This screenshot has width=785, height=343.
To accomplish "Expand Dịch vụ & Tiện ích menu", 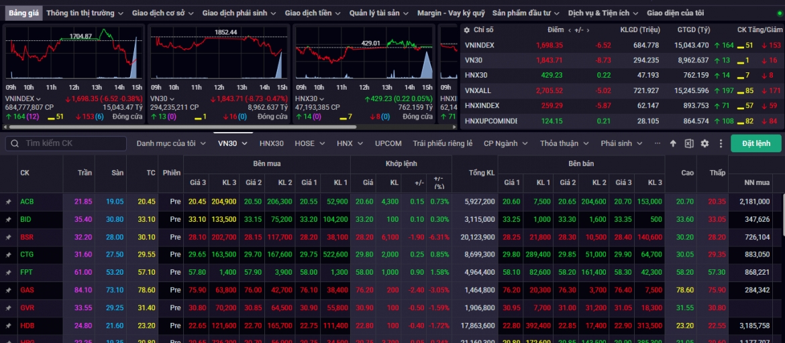I will point(603,13).
